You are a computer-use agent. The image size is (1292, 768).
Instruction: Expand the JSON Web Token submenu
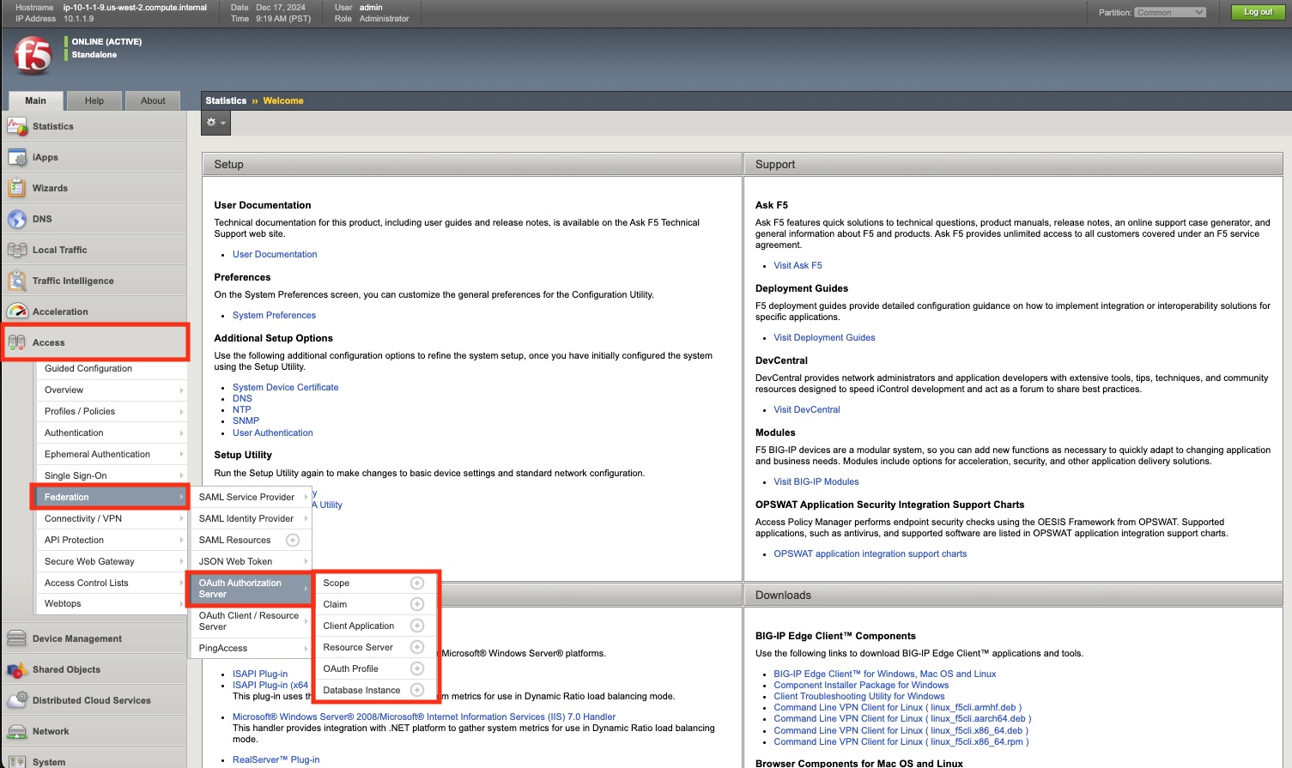pyautogui.click(x=251, y=561)
